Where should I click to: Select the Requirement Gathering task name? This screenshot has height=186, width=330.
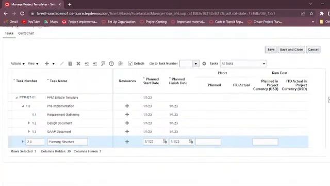click(x=63, y=115)
